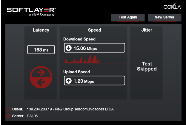Click the Server icon

9,116
